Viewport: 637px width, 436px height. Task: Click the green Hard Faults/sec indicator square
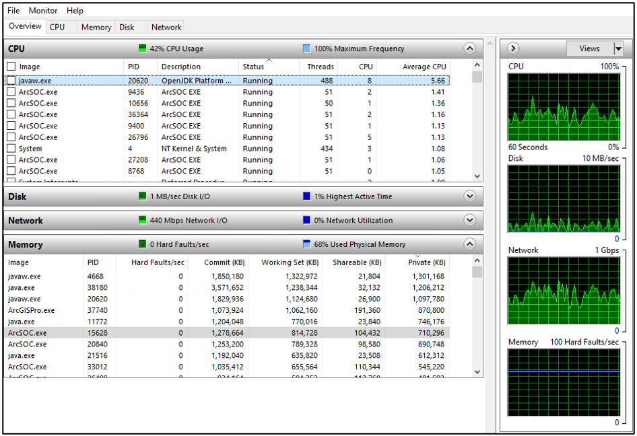tap(142, 244)
